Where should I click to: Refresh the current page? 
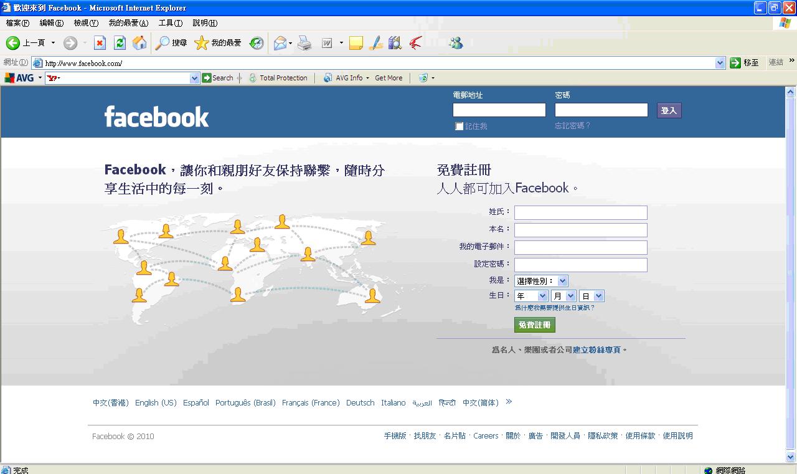(119, 42)
